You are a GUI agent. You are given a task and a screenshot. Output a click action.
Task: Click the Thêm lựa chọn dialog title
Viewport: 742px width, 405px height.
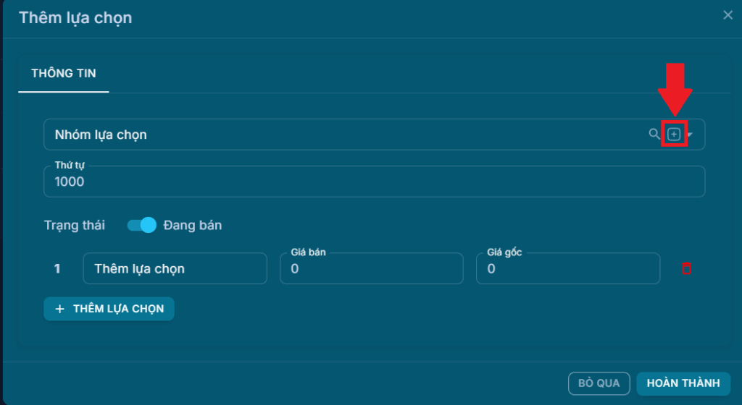[75, 17]
